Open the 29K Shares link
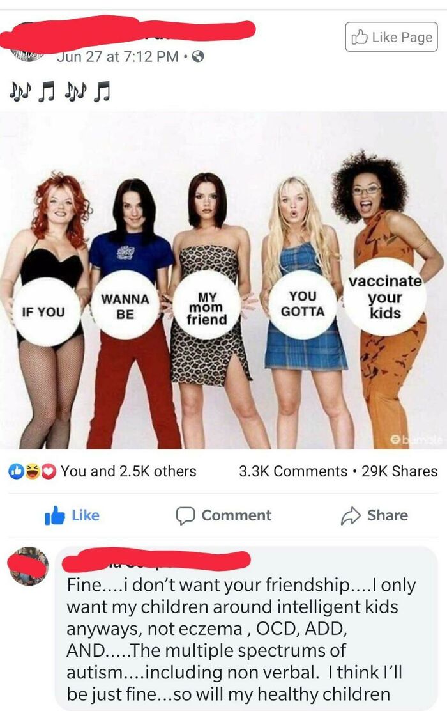 [400, 472]
